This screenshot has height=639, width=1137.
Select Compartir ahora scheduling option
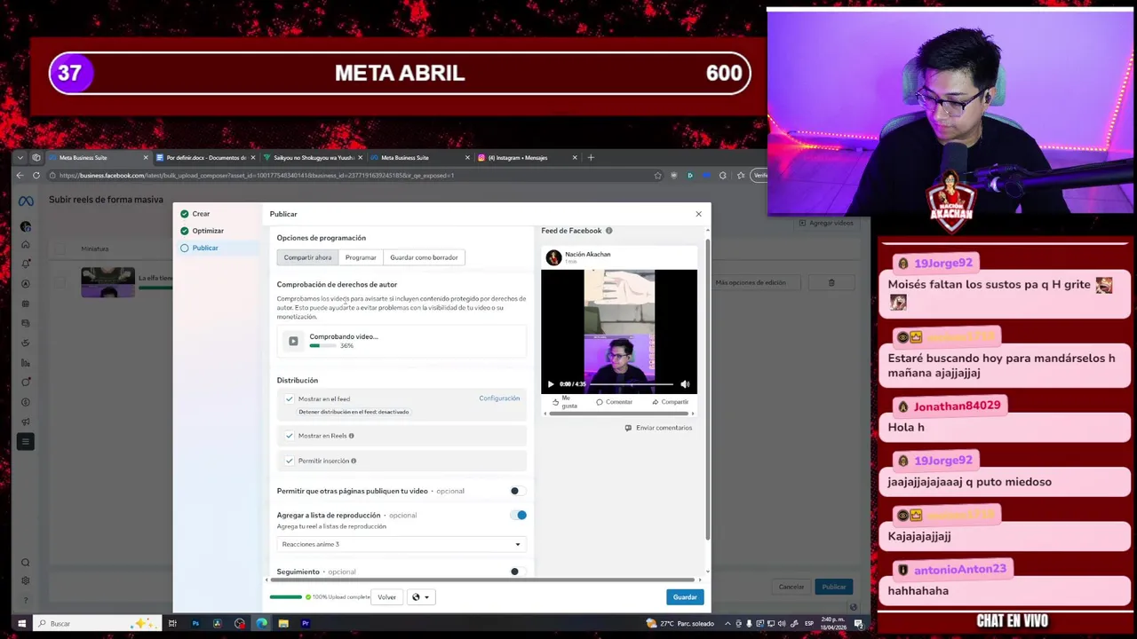[x=307, y=257]
